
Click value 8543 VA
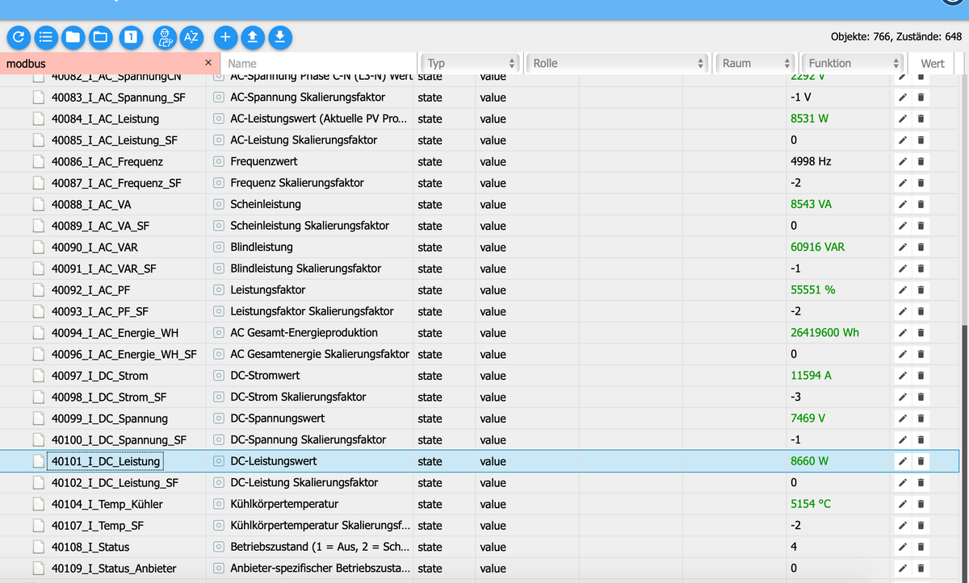pos(811,204)
